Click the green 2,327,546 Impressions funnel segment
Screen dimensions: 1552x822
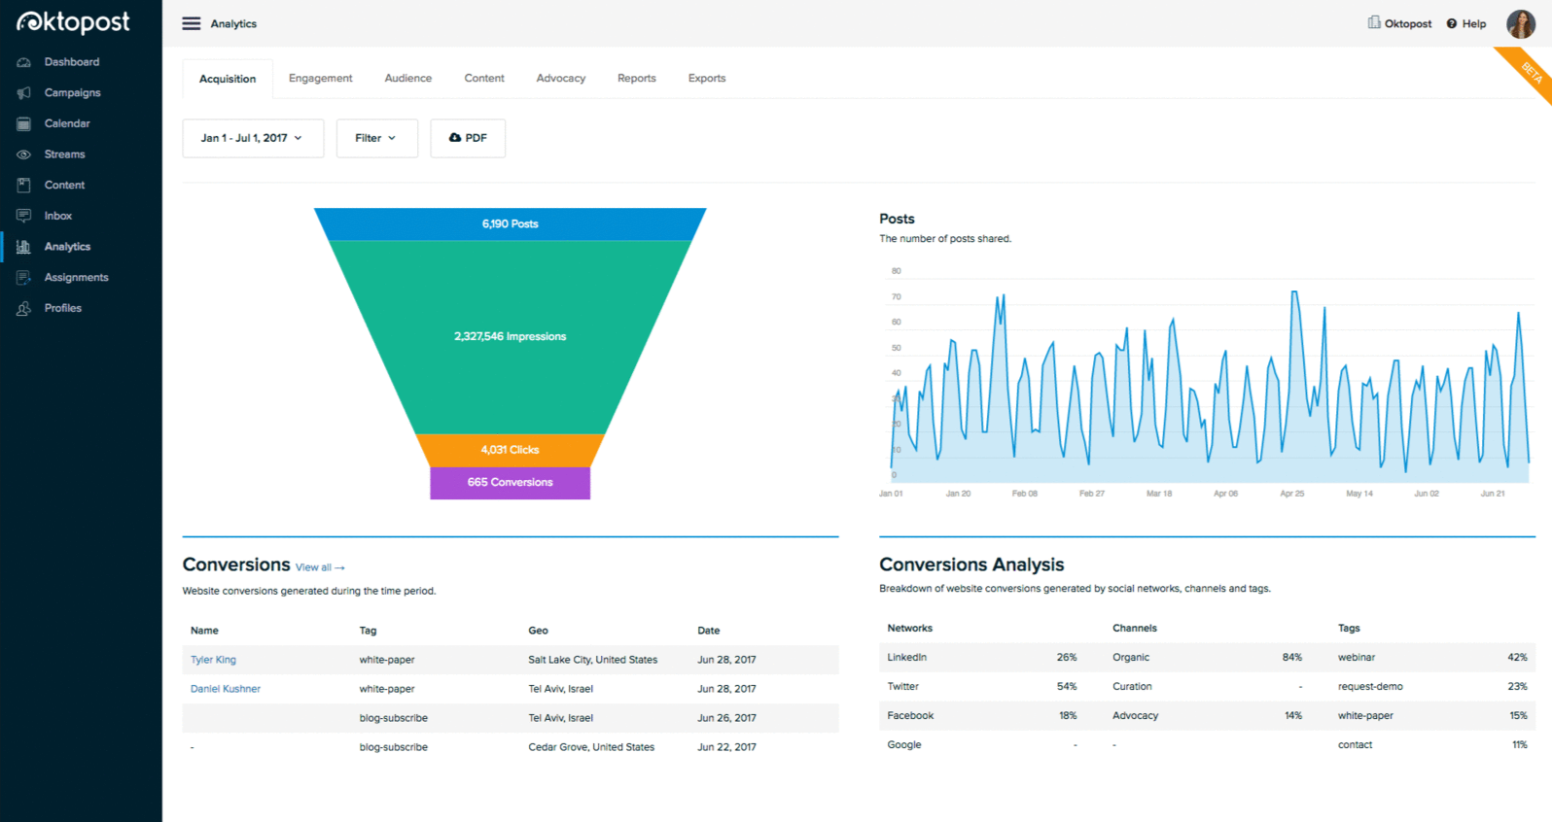[x=510, y=336]
